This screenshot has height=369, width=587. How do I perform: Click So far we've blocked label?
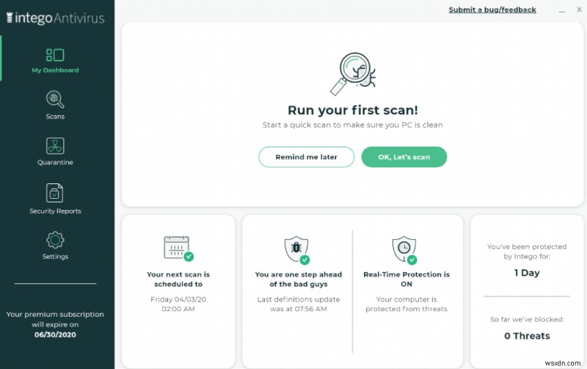coord(527,319)
